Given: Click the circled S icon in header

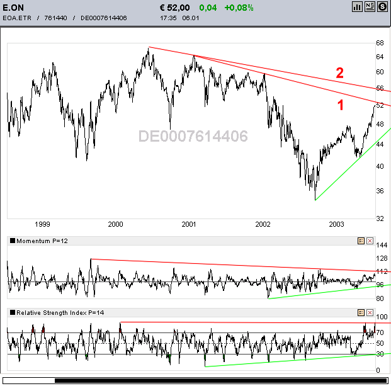Looking at the screenshot, I should [x=382, y=7].
